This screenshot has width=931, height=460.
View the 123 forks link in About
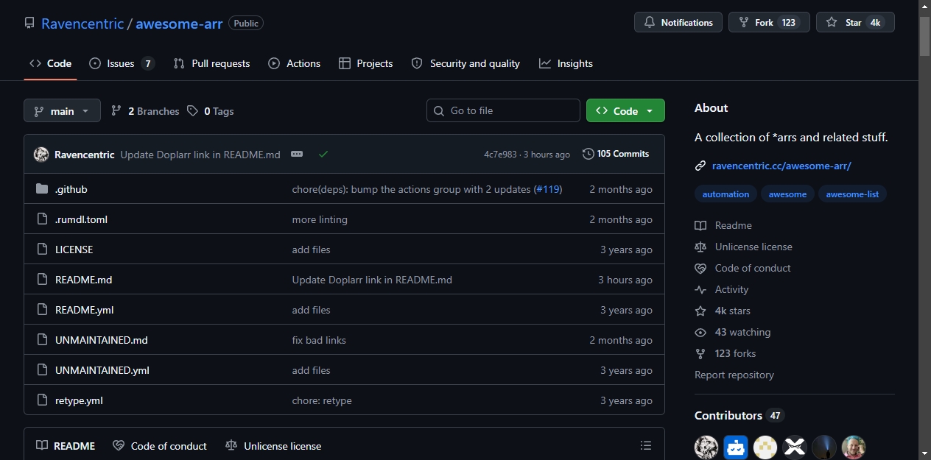point(726,353)
